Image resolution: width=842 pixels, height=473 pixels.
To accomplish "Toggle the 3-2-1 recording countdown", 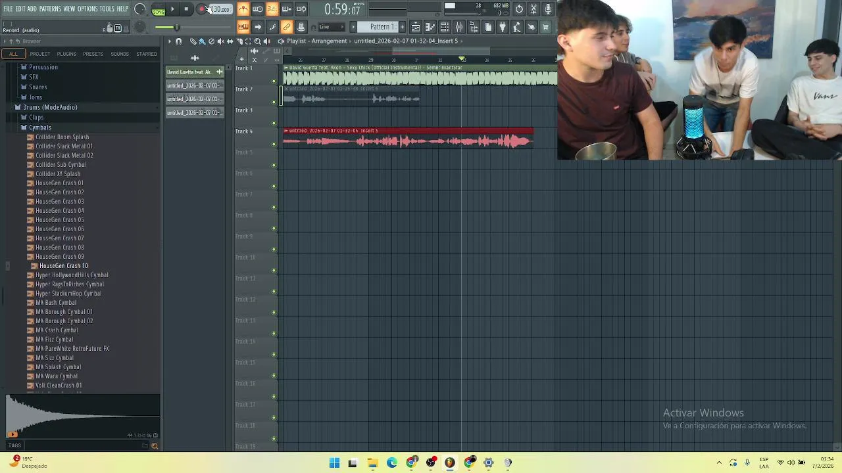I will (272, 9).
